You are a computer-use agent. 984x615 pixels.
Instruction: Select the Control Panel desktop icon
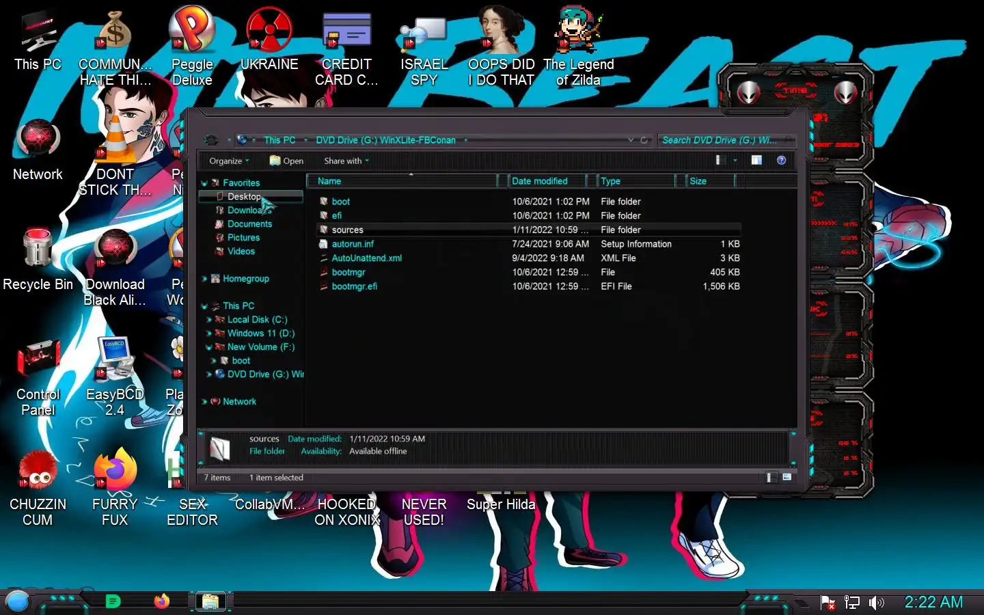coord(38,378)
